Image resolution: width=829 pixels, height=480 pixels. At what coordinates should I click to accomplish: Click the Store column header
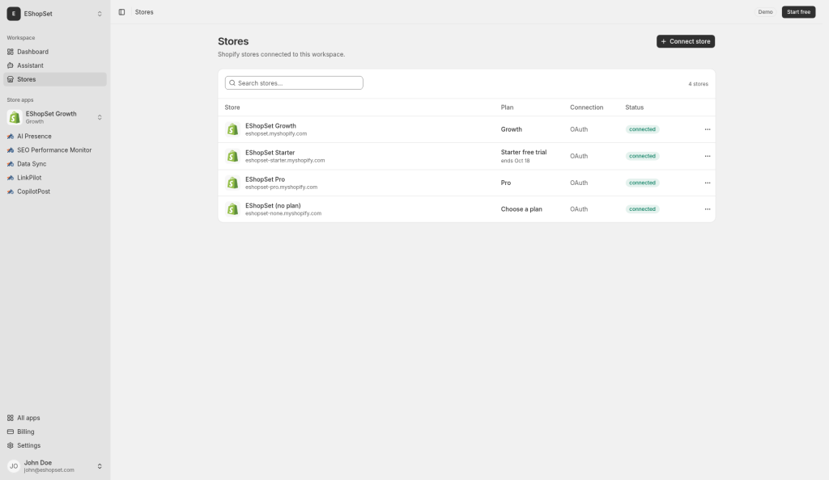click(x=232, y=107)
